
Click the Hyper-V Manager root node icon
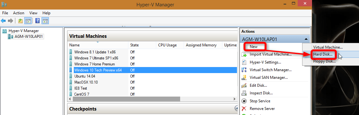pyautogui.click(x=4, y=31)
